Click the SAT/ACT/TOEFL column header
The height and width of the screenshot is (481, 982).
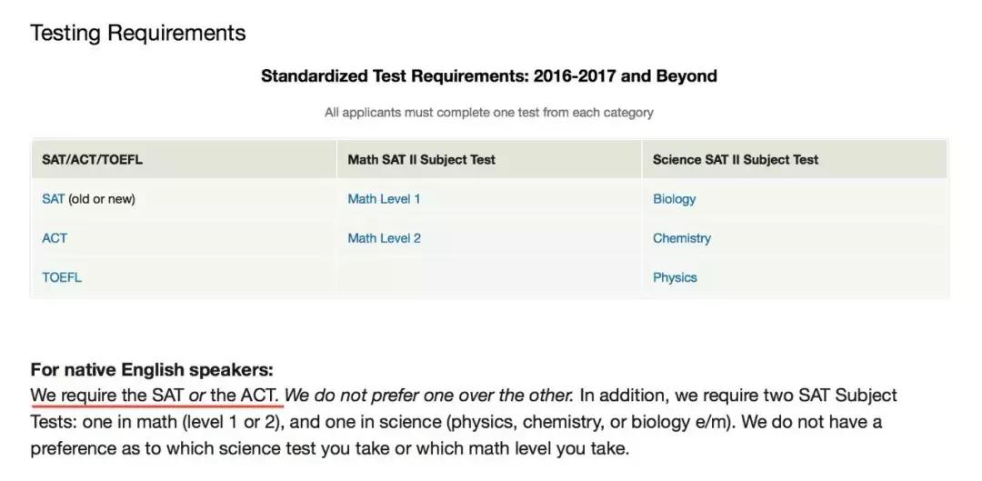click(x=93, y=160)
